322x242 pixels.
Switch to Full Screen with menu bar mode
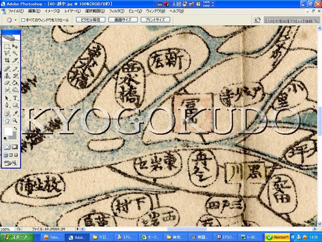tap(11, 155)
